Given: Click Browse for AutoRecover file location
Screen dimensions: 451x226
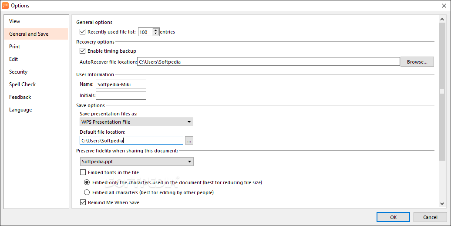Looking at the screenshot, I should click(x=417, y=62).
